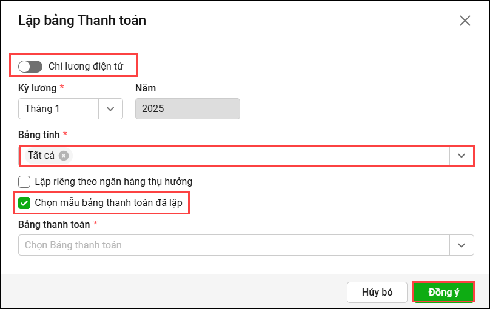Close the Lập bảng Thanh toán dialog

point(465,21)
